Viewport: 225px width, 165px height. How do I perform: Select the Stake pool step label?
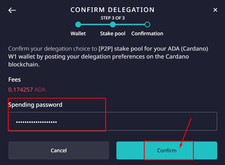[x=113, y=33]
